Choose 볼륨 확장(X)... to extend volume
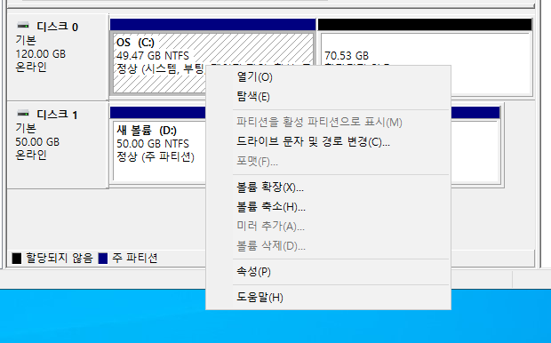 click(328, 187)
